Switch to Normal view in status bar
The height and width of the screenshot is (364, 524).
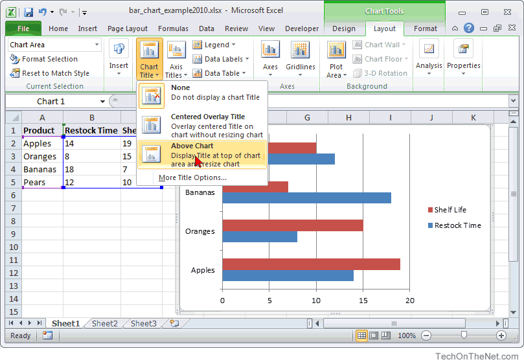[x=361, y=336]
